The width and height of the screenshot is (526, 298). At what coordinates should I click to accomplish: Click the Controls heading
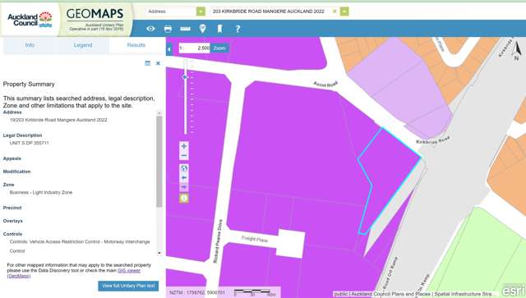(x=13, y=234)
